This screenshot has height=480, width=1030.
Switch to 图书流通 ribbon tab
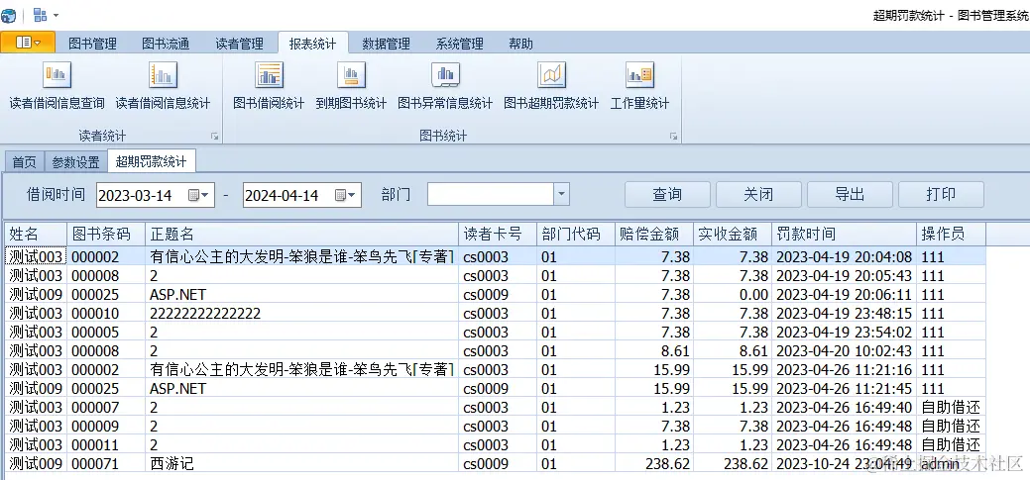tap(166, 44)
